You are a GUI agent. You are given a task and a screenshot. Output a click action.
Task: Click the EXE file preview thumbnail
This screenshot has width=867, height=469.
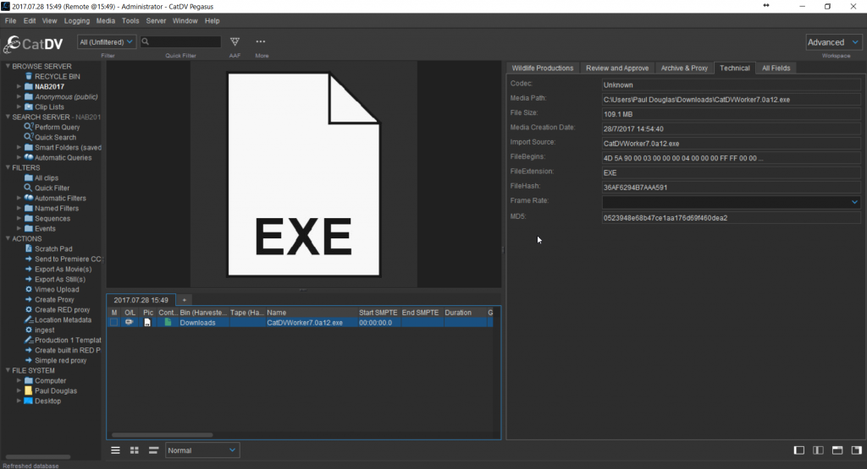[x=304, y=174]
